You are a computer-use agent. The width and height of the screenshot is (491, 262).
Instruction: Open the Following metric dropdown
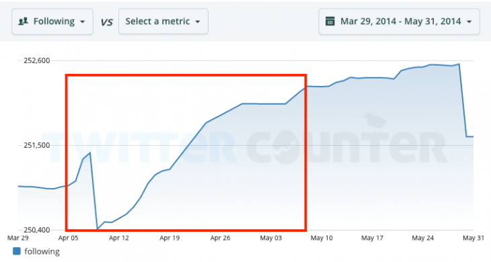(52, 21)
